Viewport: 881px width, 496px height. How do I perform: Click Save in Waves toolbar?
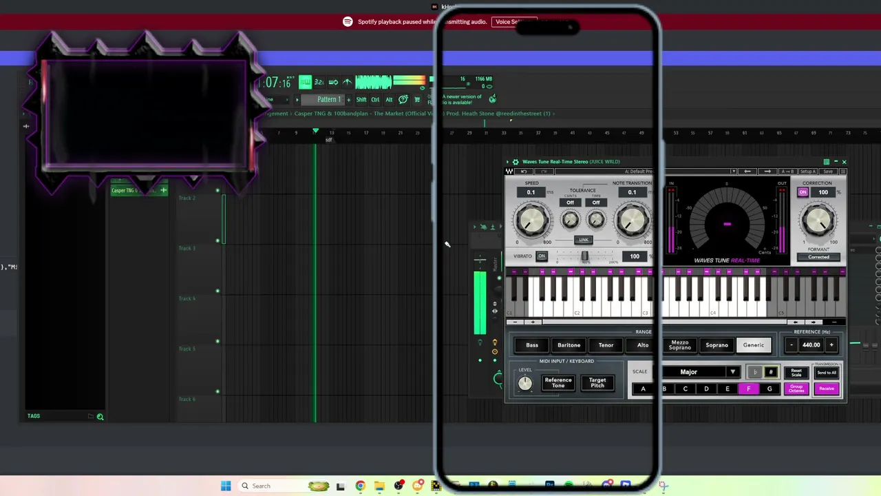(828, 172)
